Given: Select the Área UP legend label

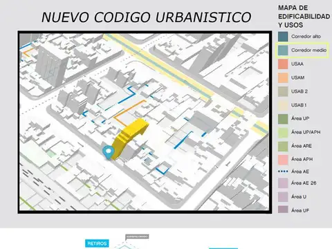Looking at the screenshot, I should pos(300,118).
